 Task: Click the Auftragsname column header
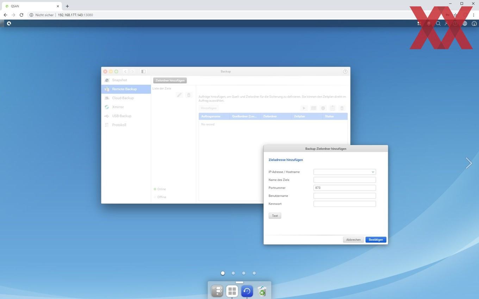pyautogui.click(x=214, y=116)
